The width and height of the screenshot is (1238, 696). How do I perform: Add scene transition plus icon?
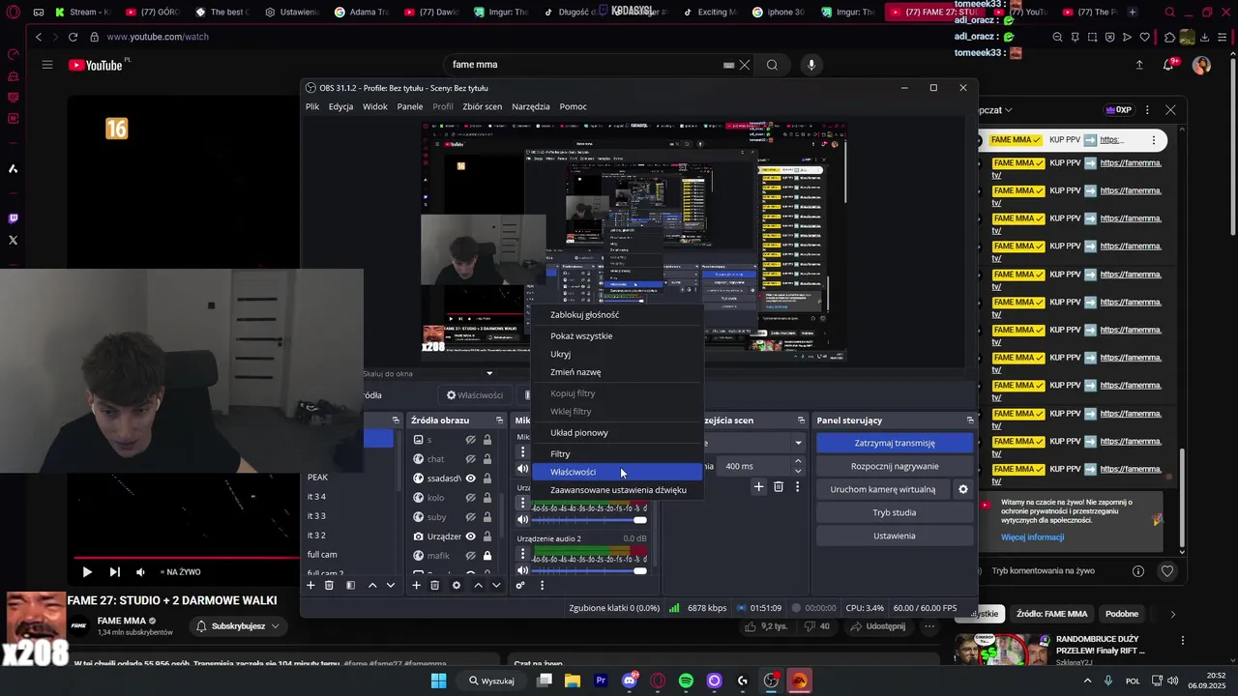tap(759, 487)
